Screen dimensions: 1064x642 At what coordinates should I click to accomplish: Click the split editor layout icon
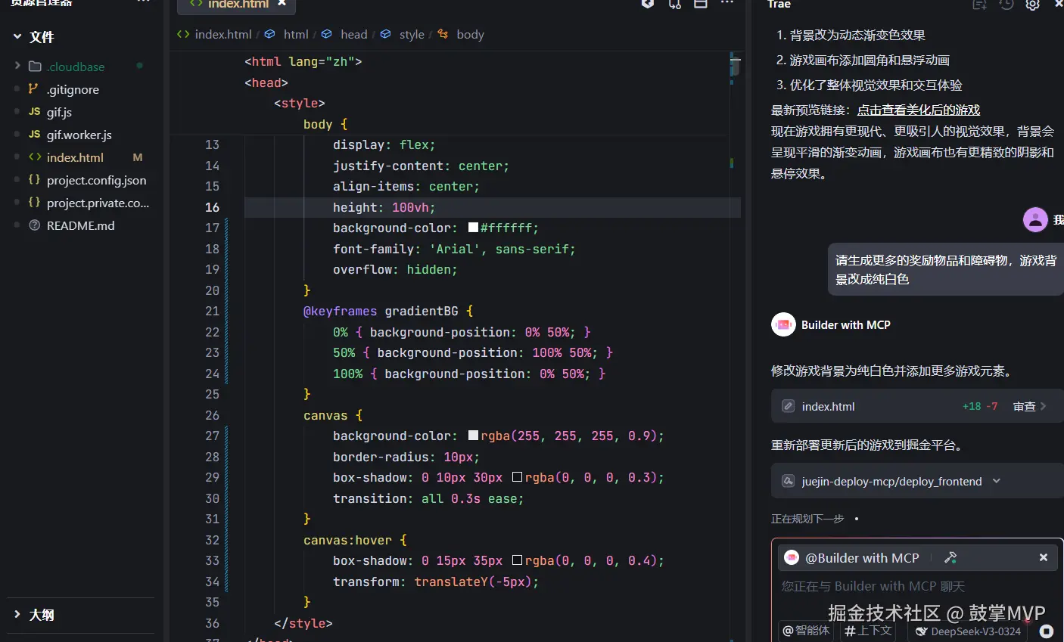pyautogui.click(x=701, y=3)
